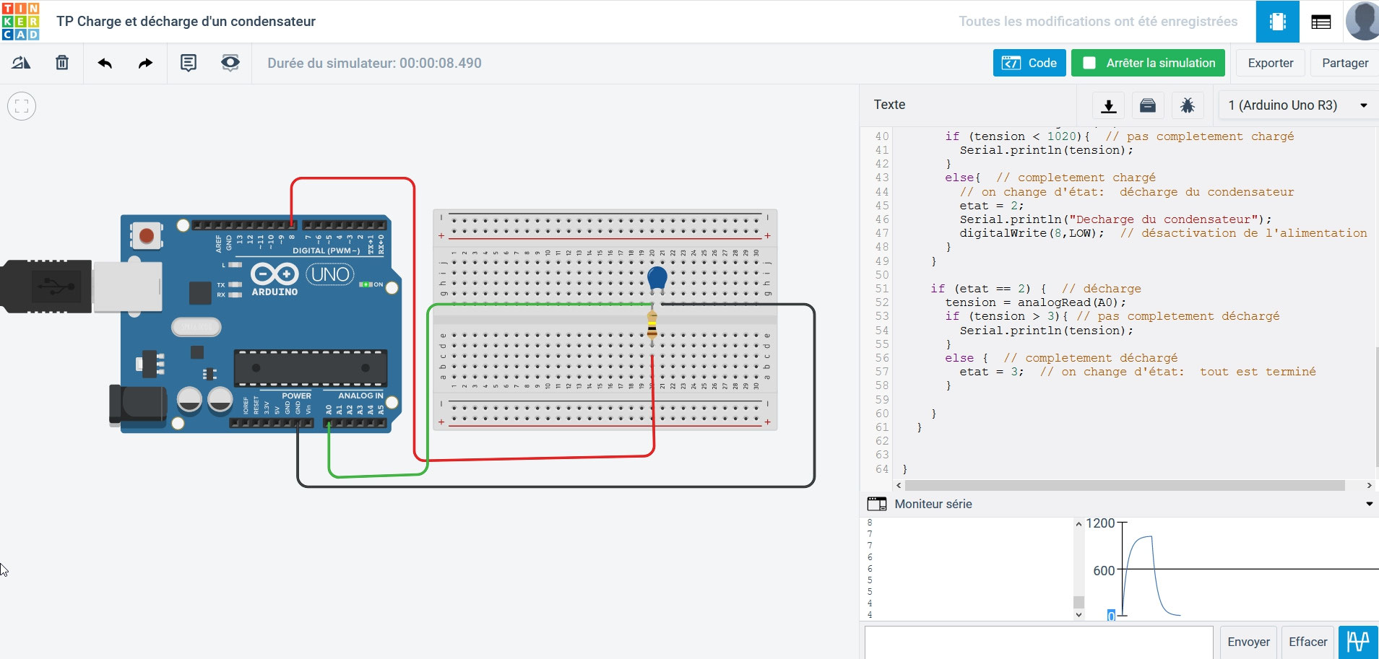Redo the last action
Screen dimensions: 1379x659
(x=144, y=63)
